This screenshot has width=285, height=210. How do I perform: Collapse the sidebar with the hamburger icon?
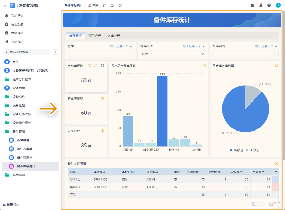(x=6, y=5)
